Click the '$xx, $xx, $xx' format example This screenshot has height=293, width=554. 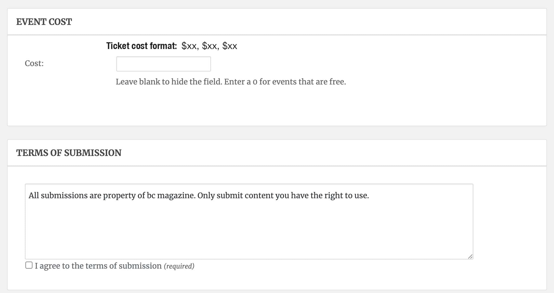(209, 46)
